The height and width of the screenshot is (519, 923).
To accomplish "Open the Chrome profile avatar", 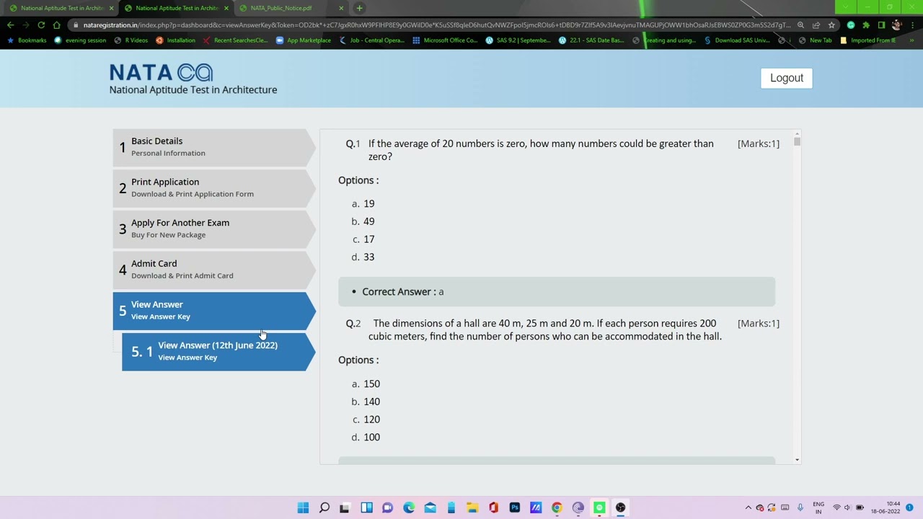I will (896, 25).
